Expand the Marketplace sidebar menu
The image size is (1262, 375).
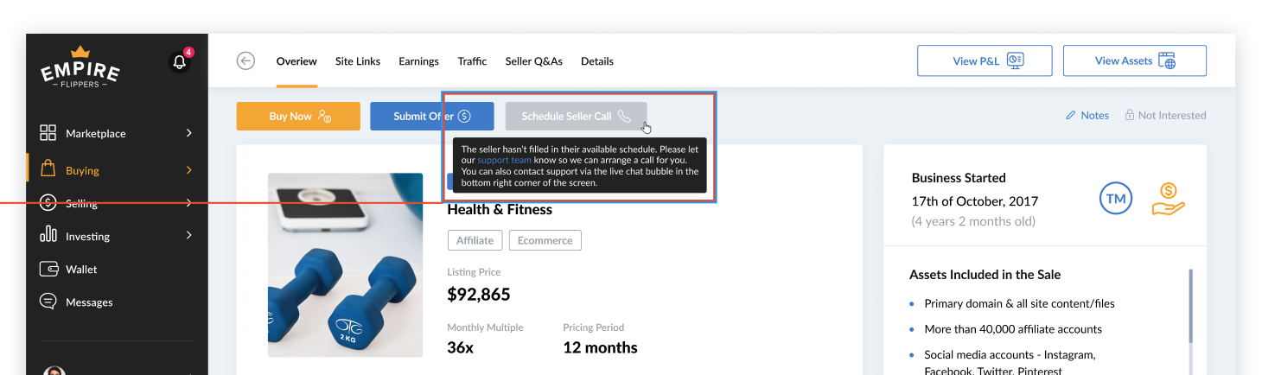coord(188,133)
